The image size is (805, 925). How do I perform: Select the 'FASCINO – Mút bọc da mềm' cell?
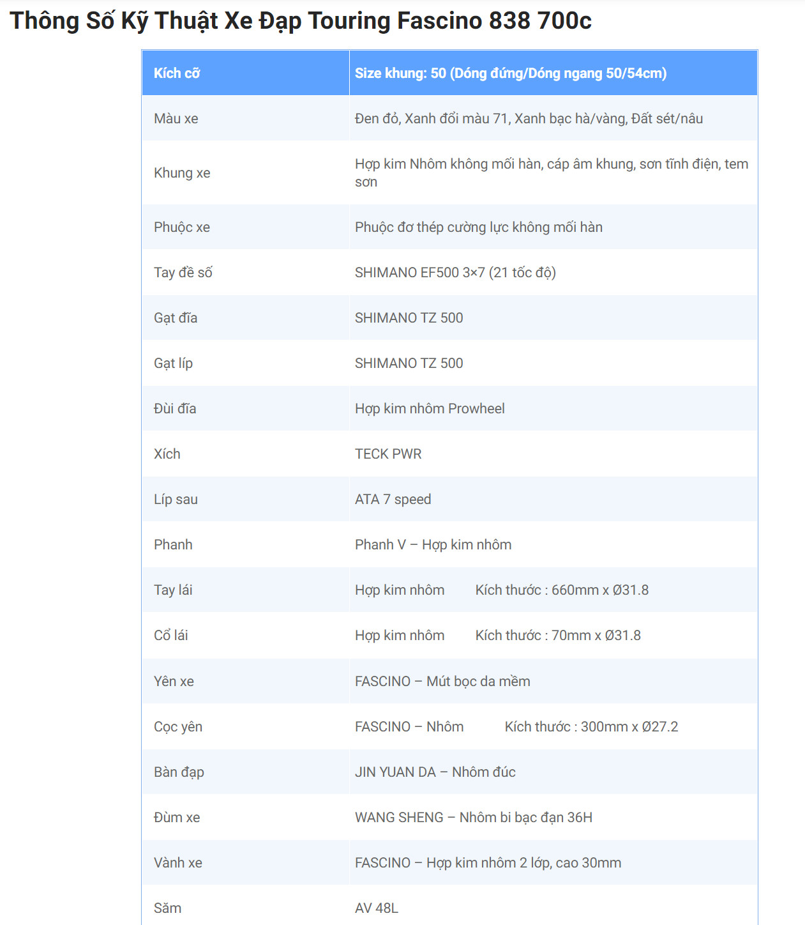(553, 681)
